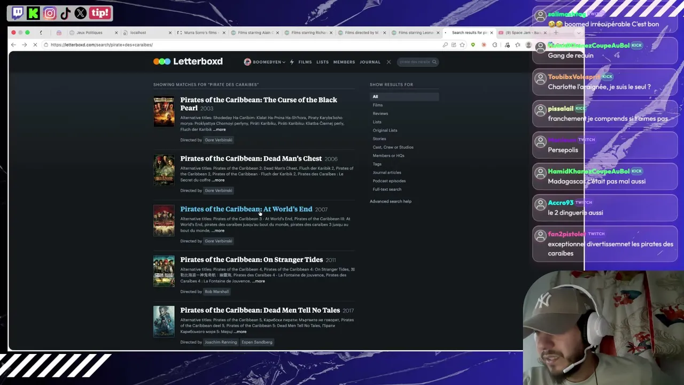Viewport: 684px width, 385px height.
Task: Filter results by Original Lists
Action: click(385, 130)
